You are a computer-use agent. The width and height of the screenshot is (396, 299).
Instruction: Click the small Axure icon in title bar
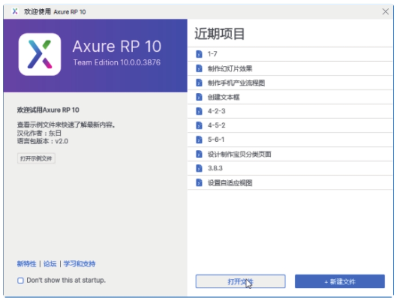tap(15, 12)
